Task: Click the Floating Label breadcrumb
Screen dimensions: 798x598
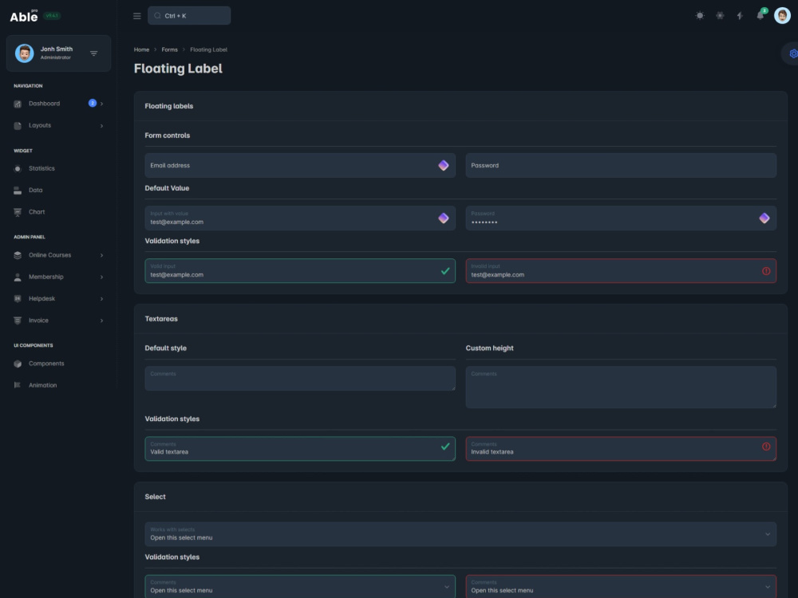Action: 208,49
